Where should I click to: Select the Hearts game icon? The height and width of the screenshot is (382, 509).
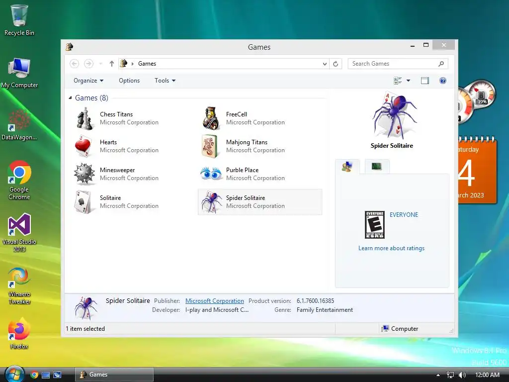83,146
